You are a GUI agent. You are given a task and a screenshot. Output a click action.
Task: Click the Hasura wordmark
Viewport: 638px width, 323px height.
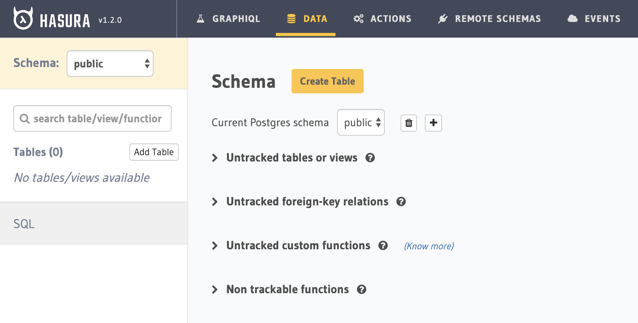(65, 21)
